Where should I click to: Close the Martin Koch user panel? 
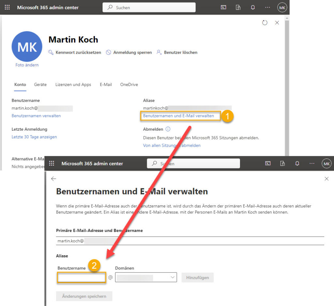[x=277, y=22]
